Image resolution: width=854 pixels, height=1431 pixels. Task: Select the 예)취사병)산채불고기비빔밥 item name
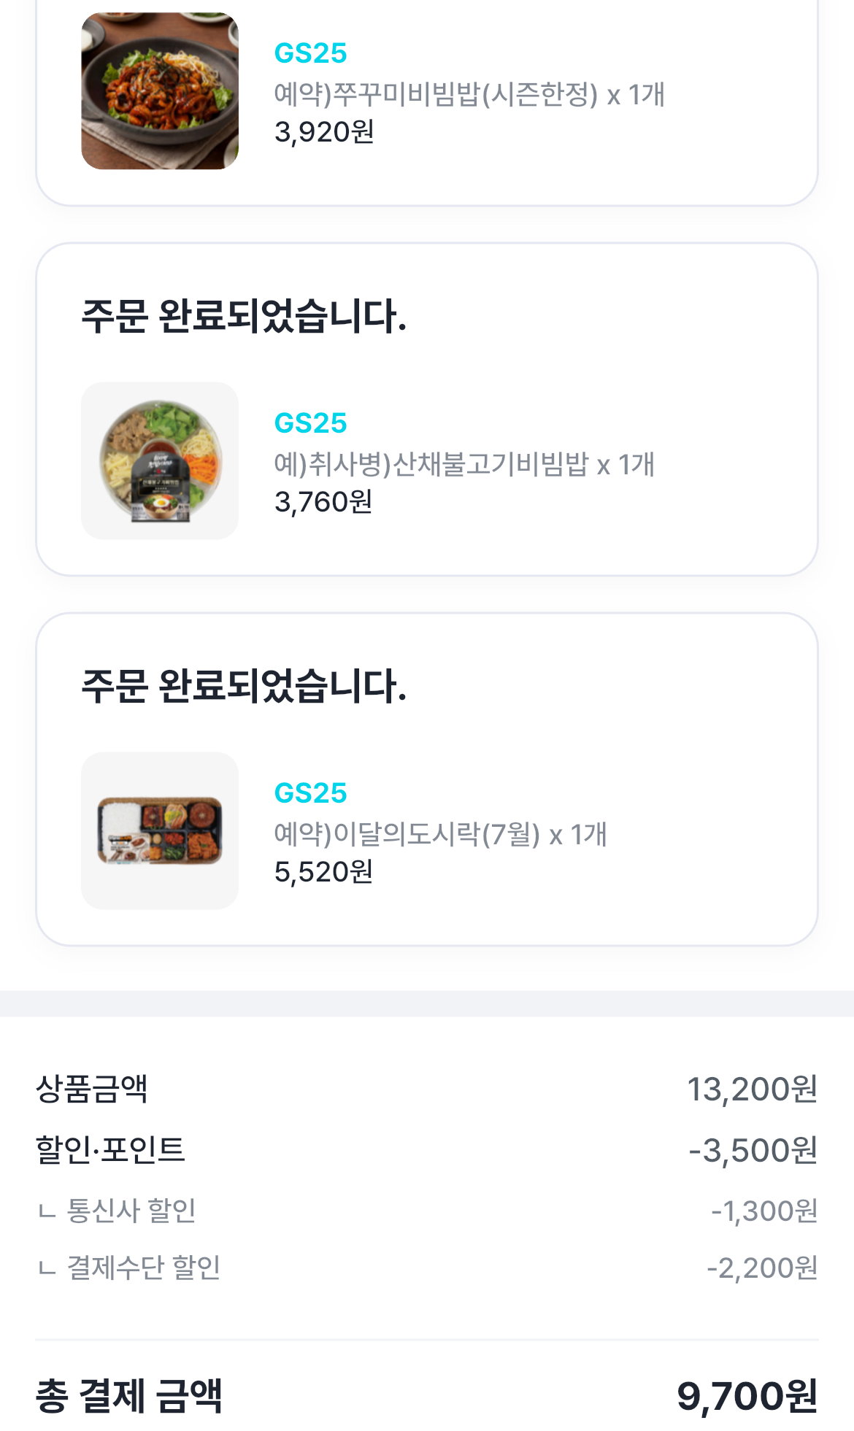tap(431, 464)
